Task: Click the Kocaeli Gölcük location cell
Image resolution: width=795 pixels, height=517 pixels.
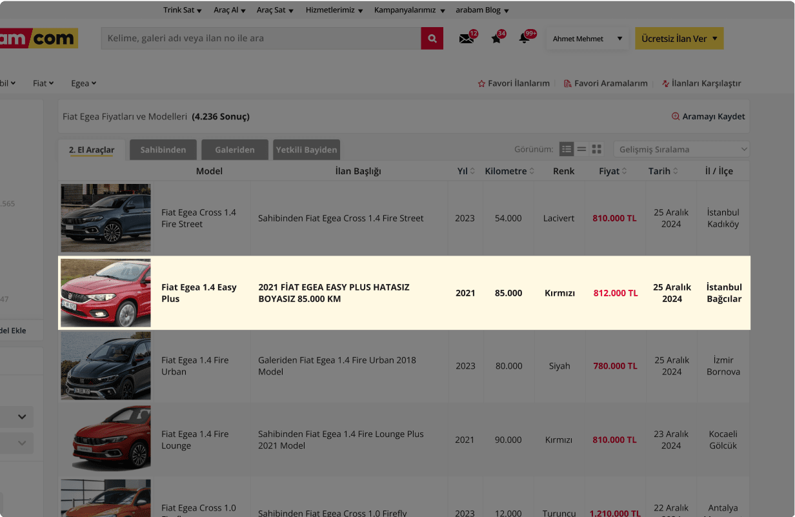Action: pos(723,440)
